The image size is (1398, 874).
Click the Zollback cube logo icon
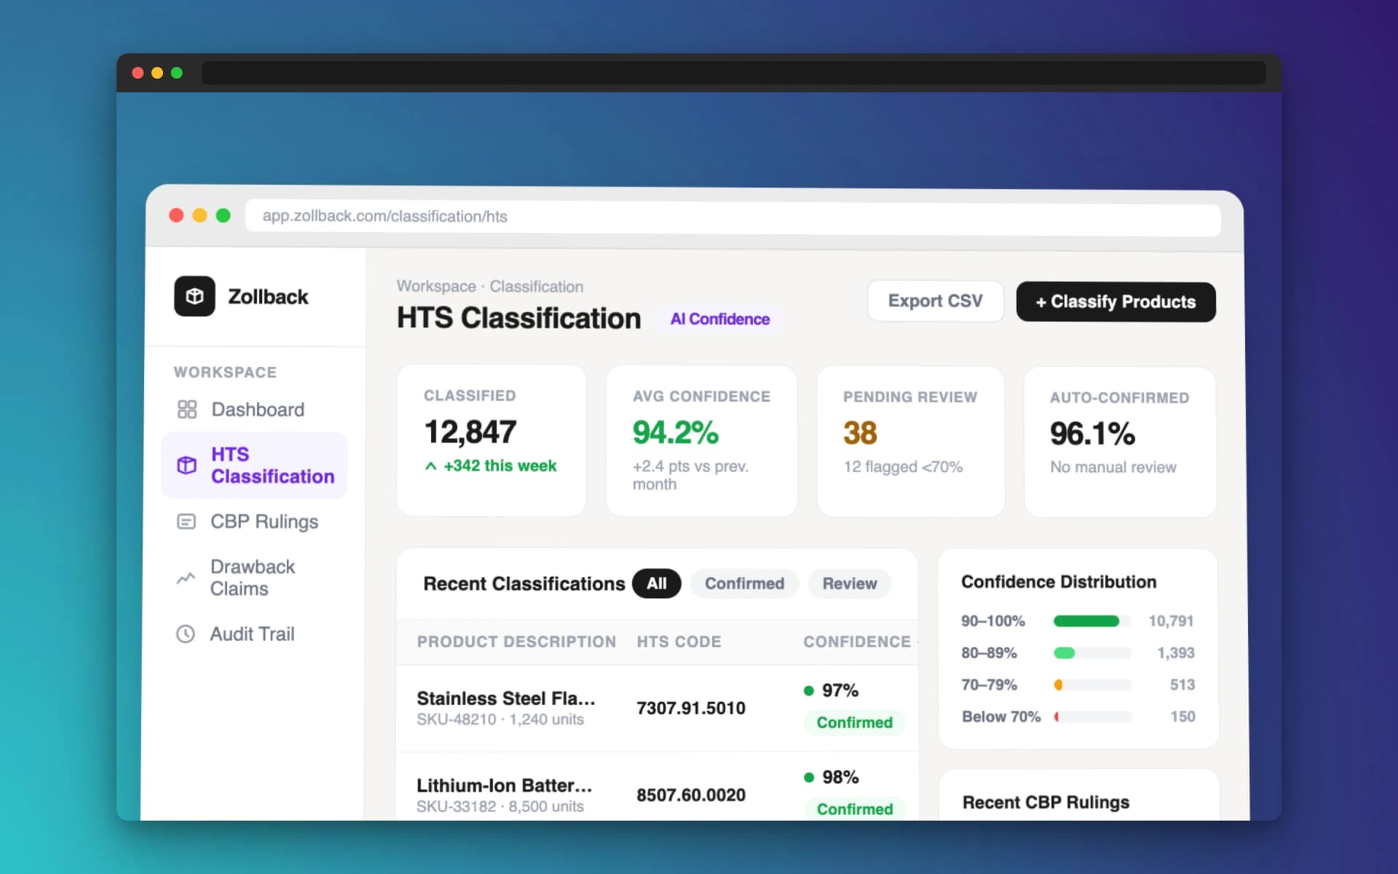194,296
